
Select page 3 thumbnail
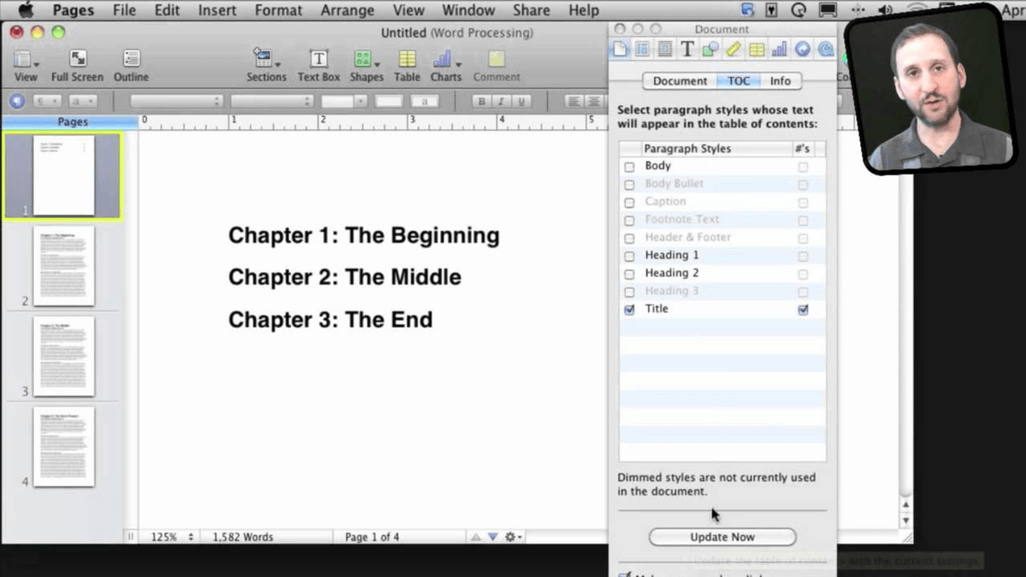pyautogui.click(x=64, y=356)
